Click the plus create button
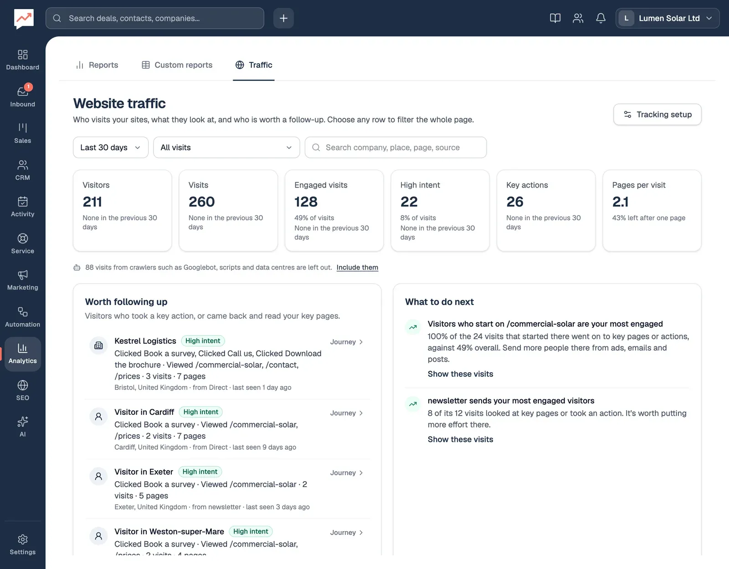The image size is (729, 569). coord(283,18)
